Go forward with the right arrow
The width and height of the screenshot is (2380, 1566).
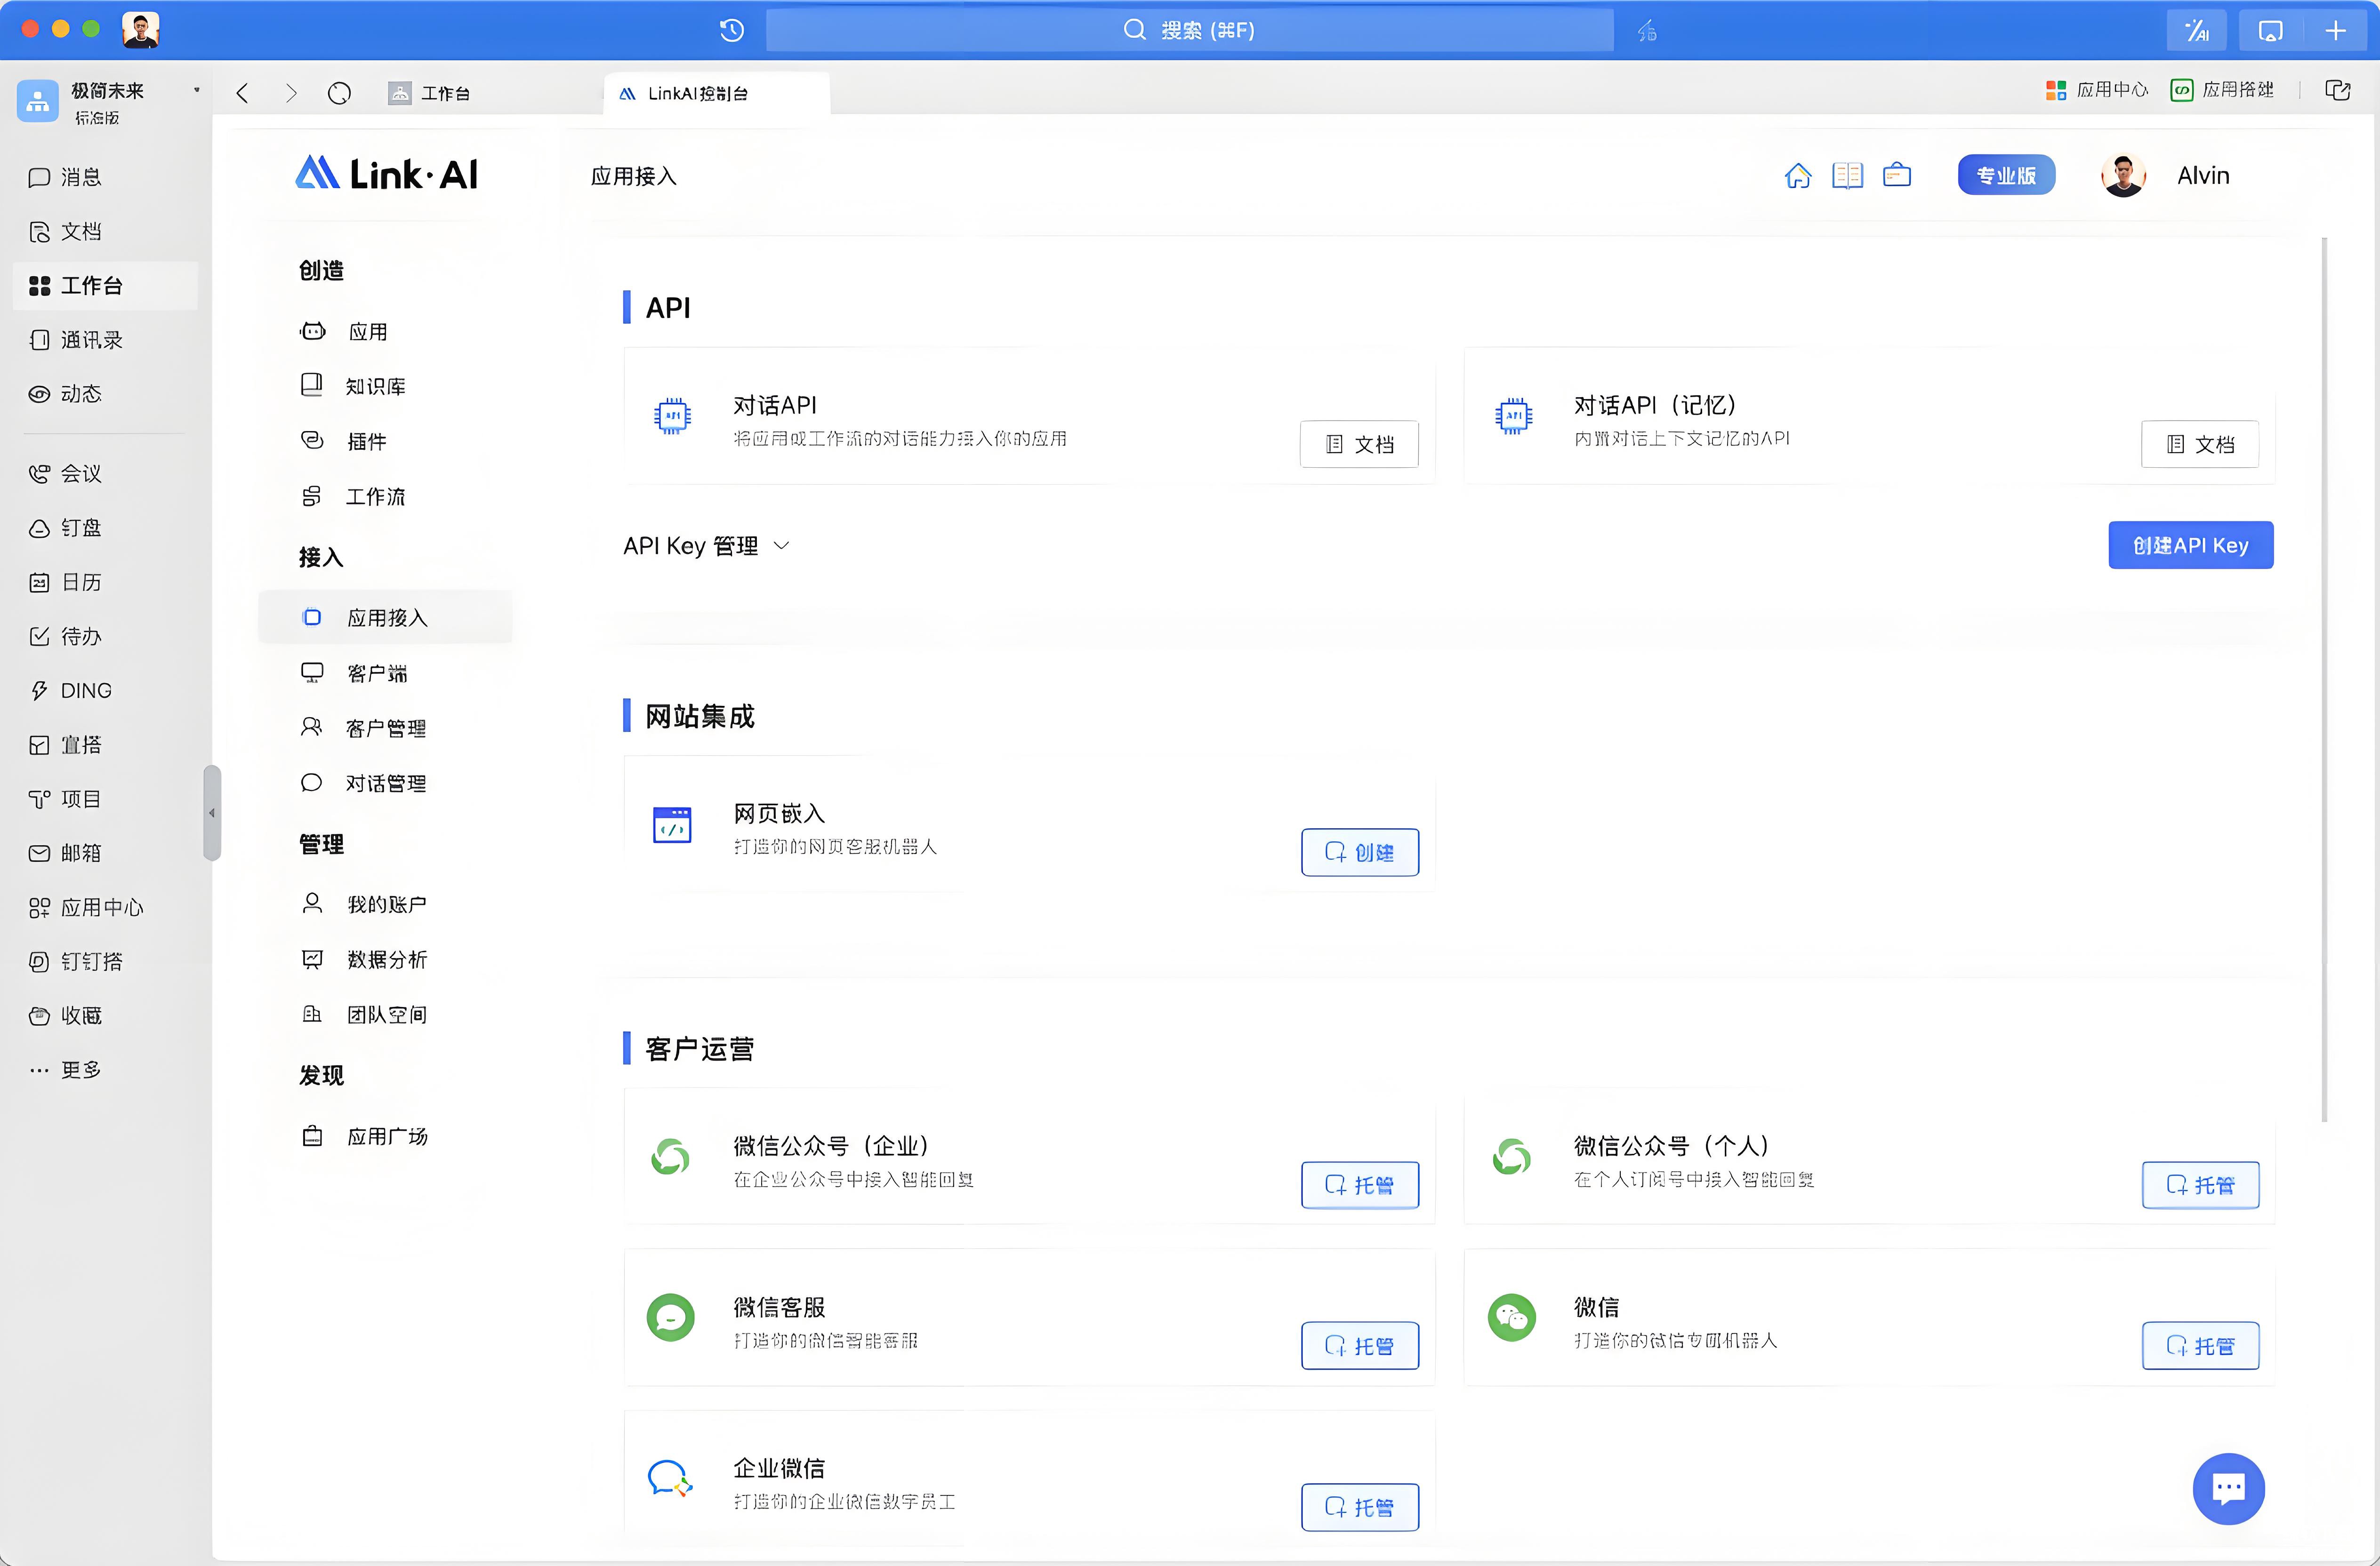(291, 93)
